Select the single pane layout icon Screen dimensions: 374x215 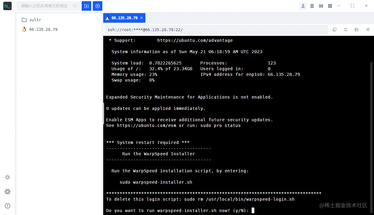(x=303, y=6)
